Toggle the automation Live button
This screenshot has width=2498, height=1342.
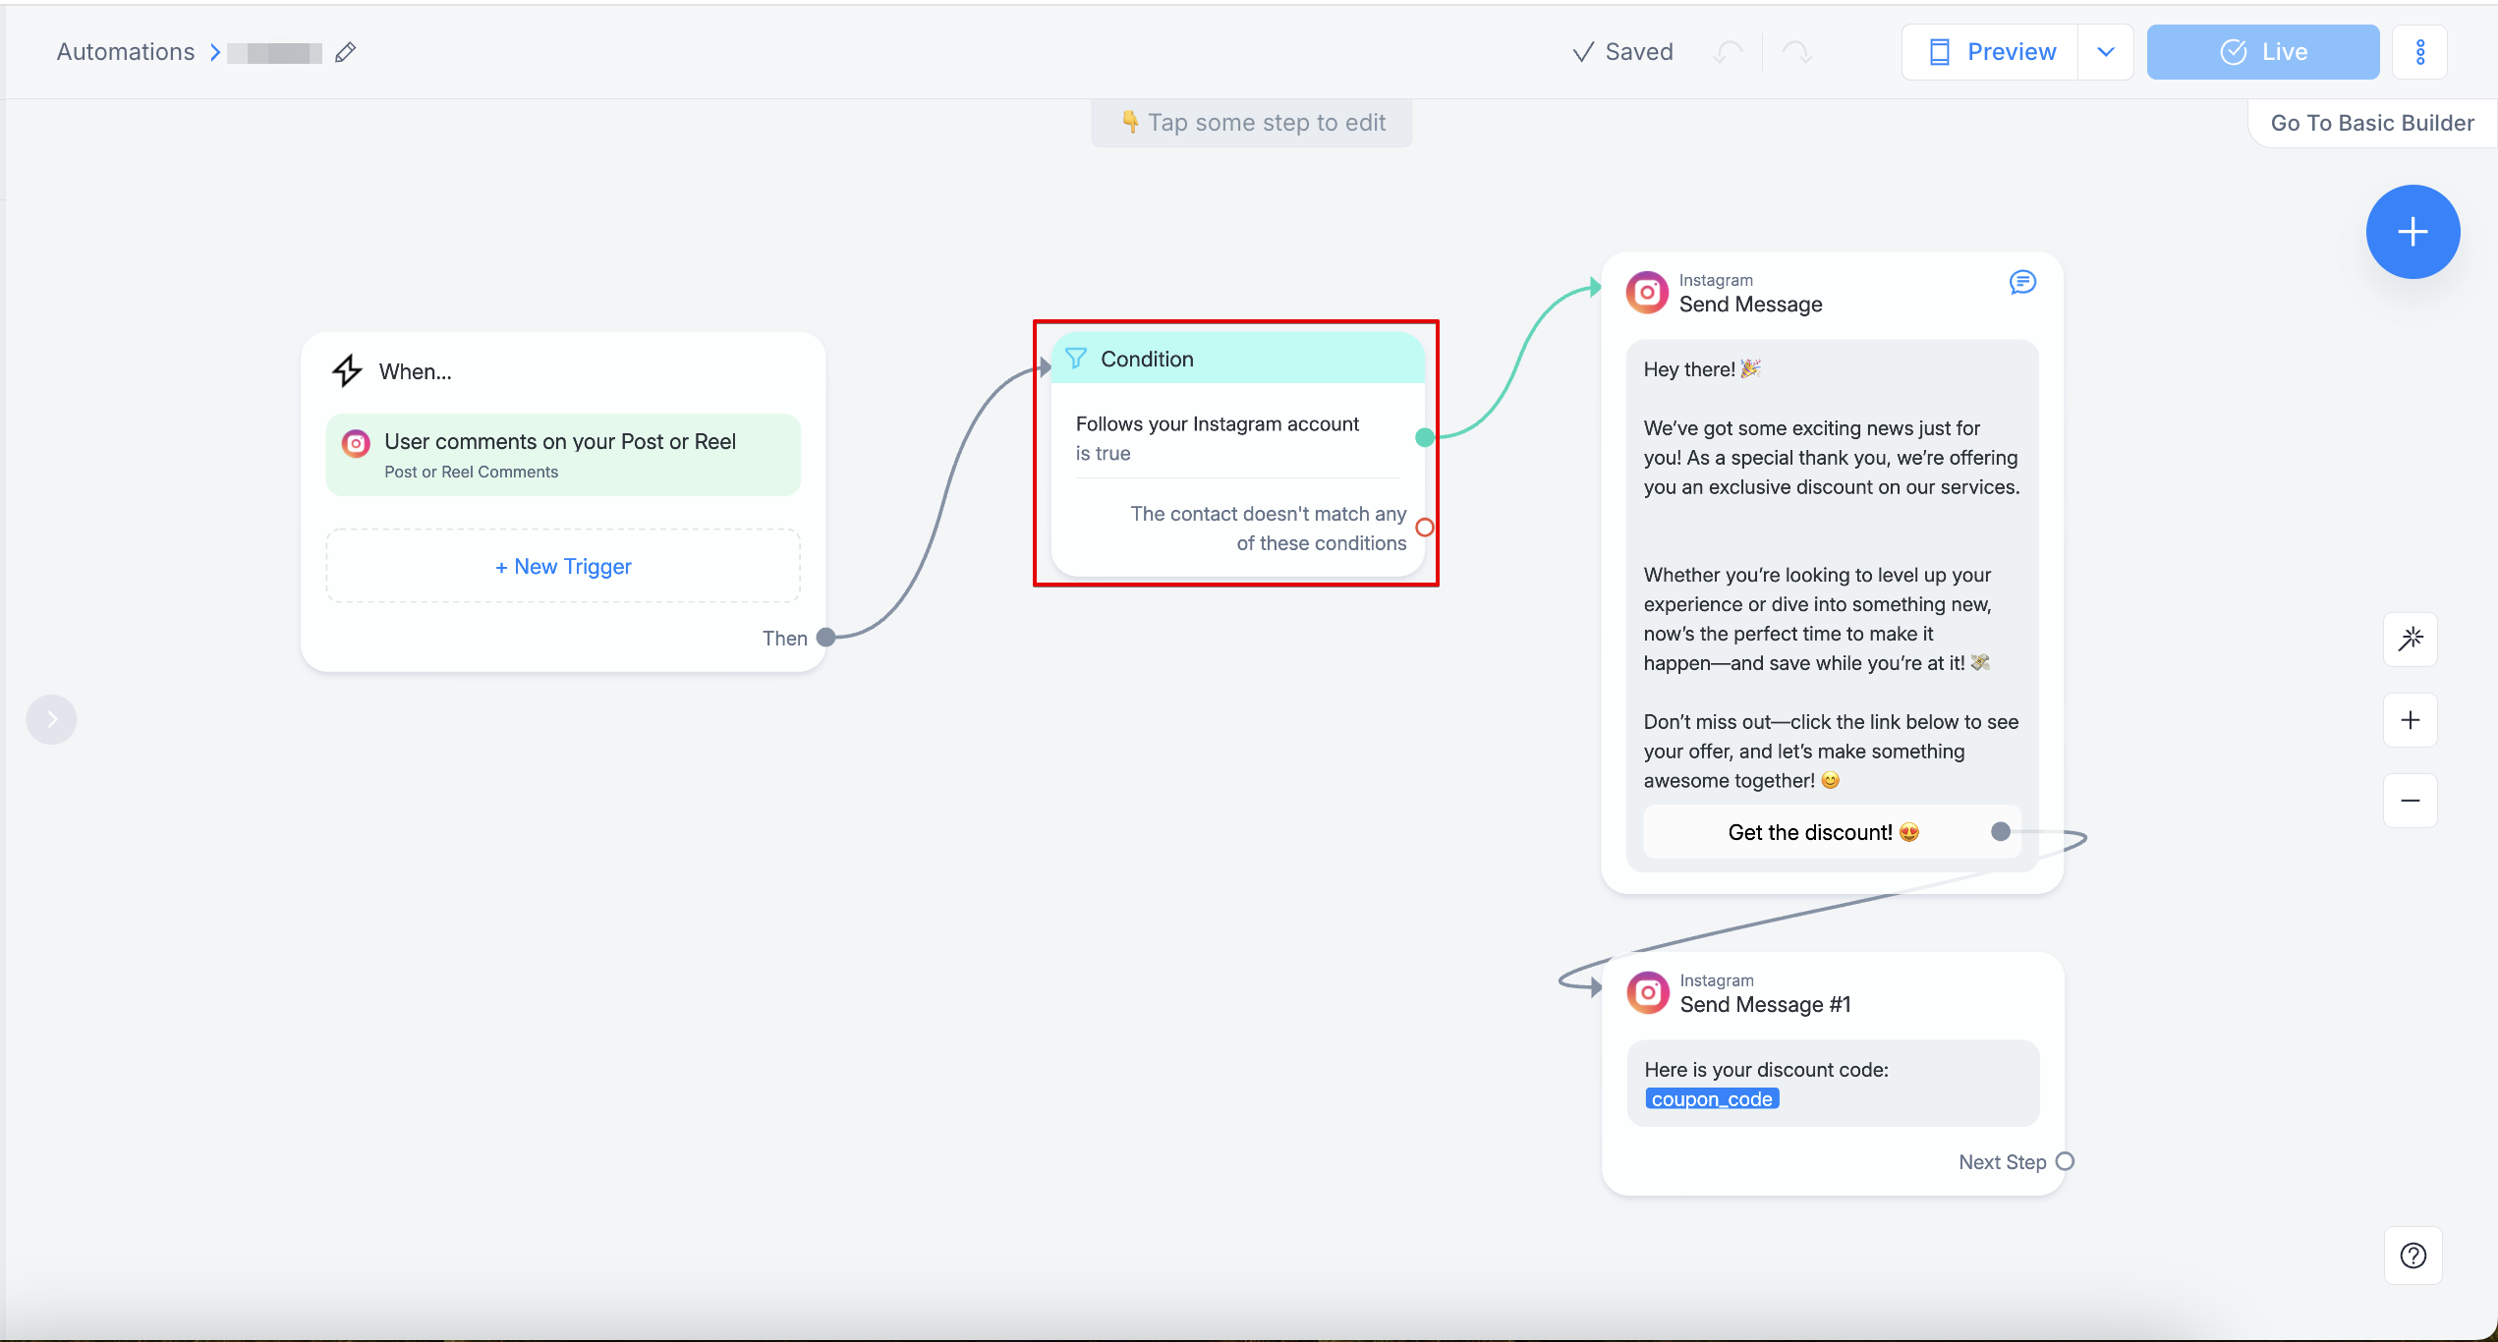(x=2262, y=52)
